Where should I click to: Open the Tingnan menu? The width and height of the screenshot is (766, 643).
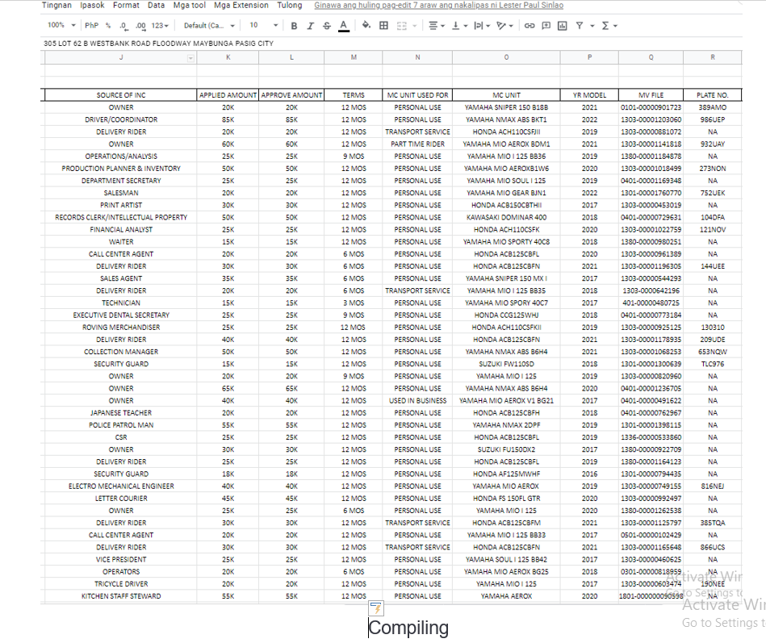[x=57, y=6]
